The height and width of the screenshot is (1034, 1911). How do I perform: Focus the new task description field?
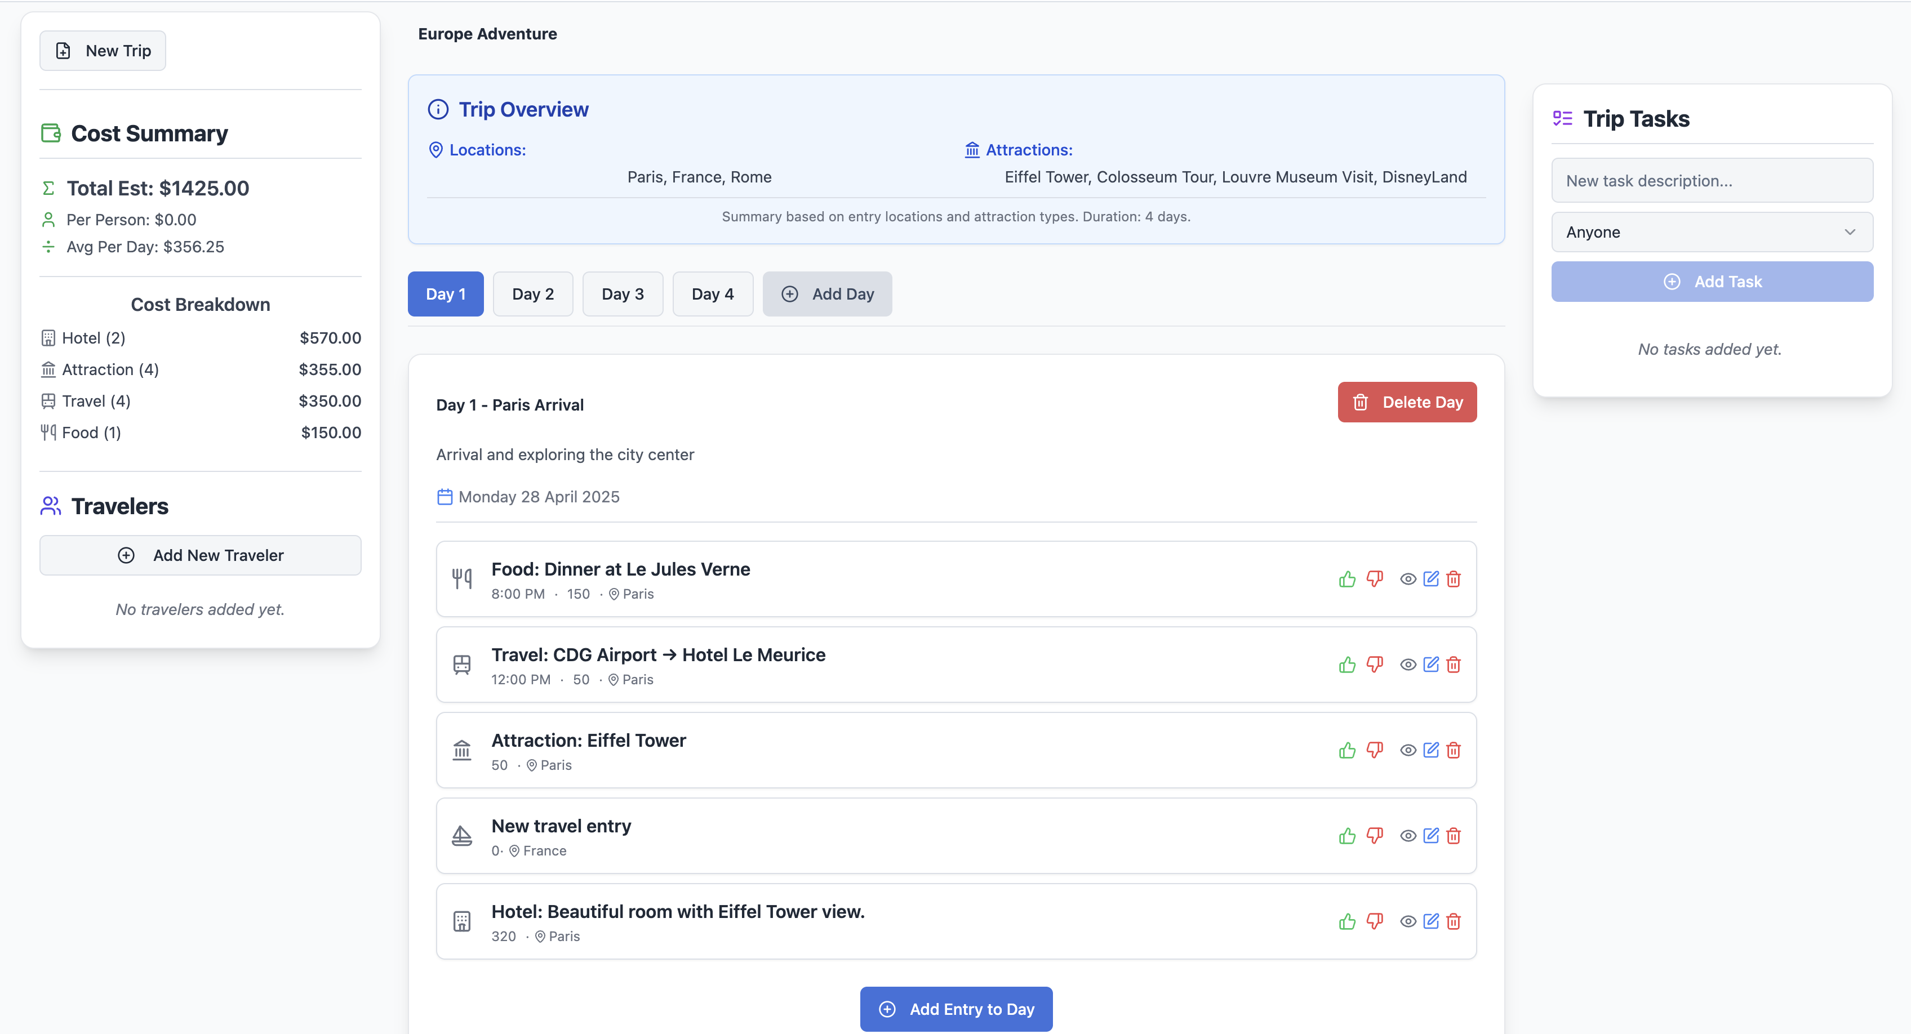click(x=1712, y=180)
